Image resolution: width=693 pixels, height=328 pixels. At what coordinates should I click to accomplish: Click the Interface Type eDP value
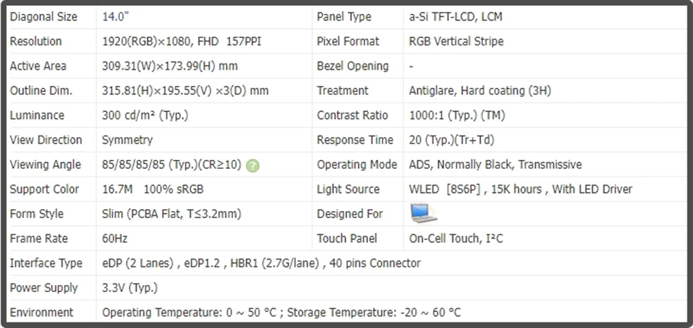coord(261,264)
